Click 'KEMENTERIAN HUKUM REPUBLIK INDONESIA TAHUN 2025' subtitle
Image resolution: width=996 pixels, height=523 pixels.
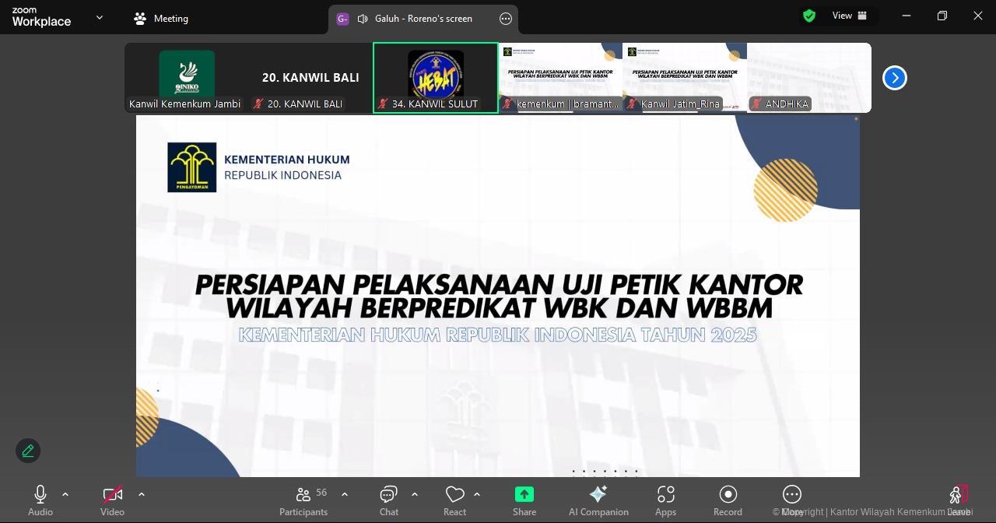pos(497,335)
